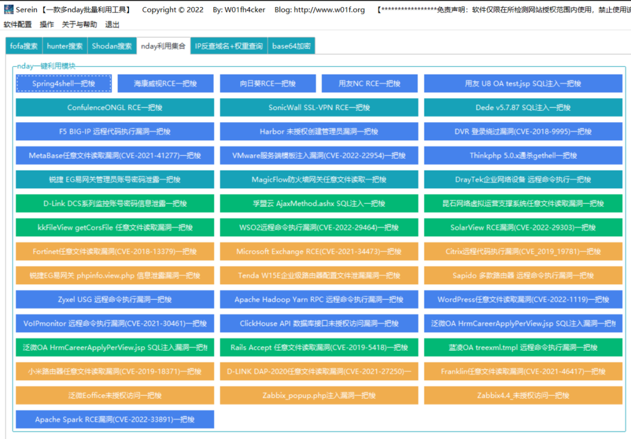Run VoIPmonitor 远程命令执行漏洞(CVE-2021-30461) button
Viewport: 631px width, 439px height.
115,323
